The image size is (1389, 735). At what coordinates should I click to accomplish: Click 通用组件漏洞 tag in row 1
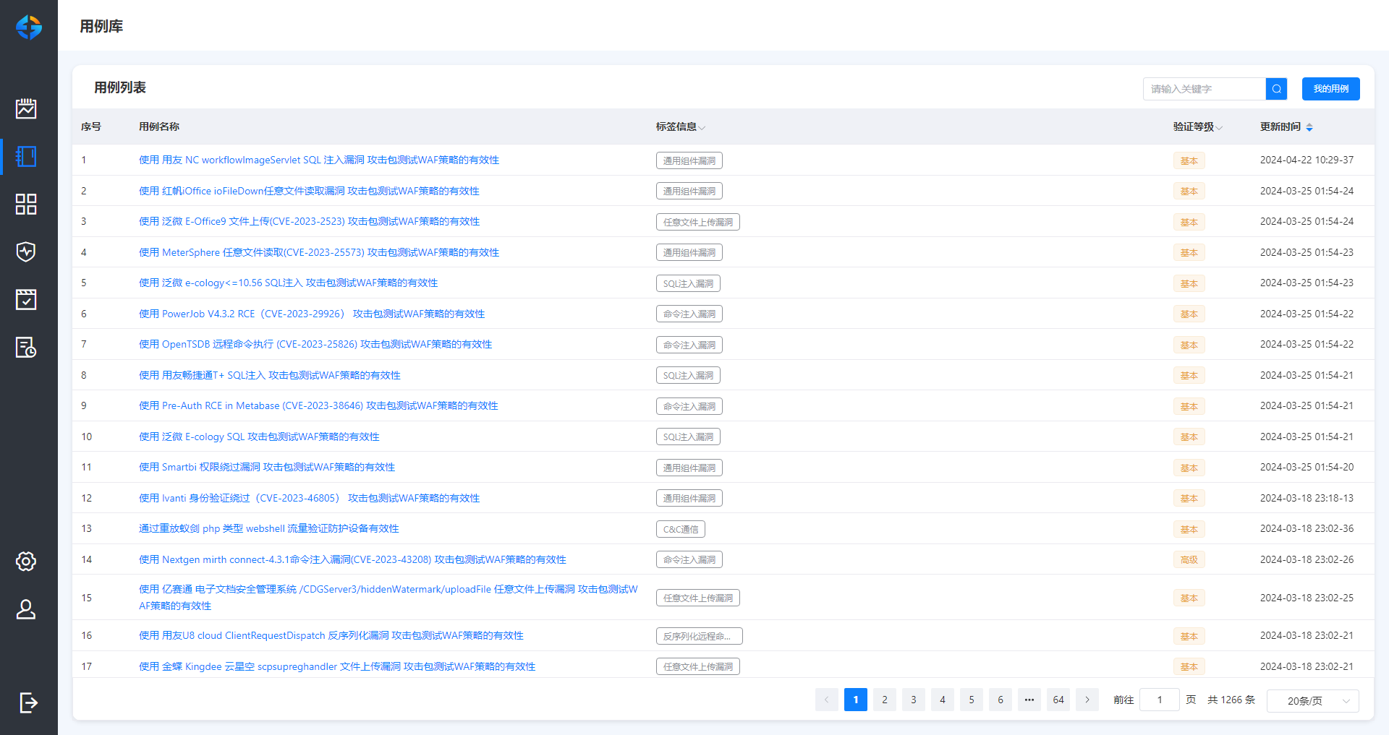(x=689, y=160)
